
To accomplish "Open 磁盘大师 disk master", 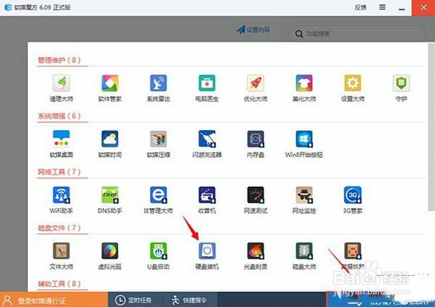I will click(304, 256).
